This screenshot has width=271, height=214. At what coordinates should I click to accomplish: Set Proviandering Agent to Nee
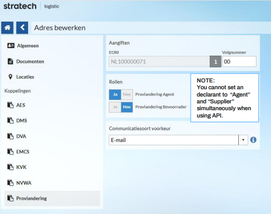pos(127,94)
